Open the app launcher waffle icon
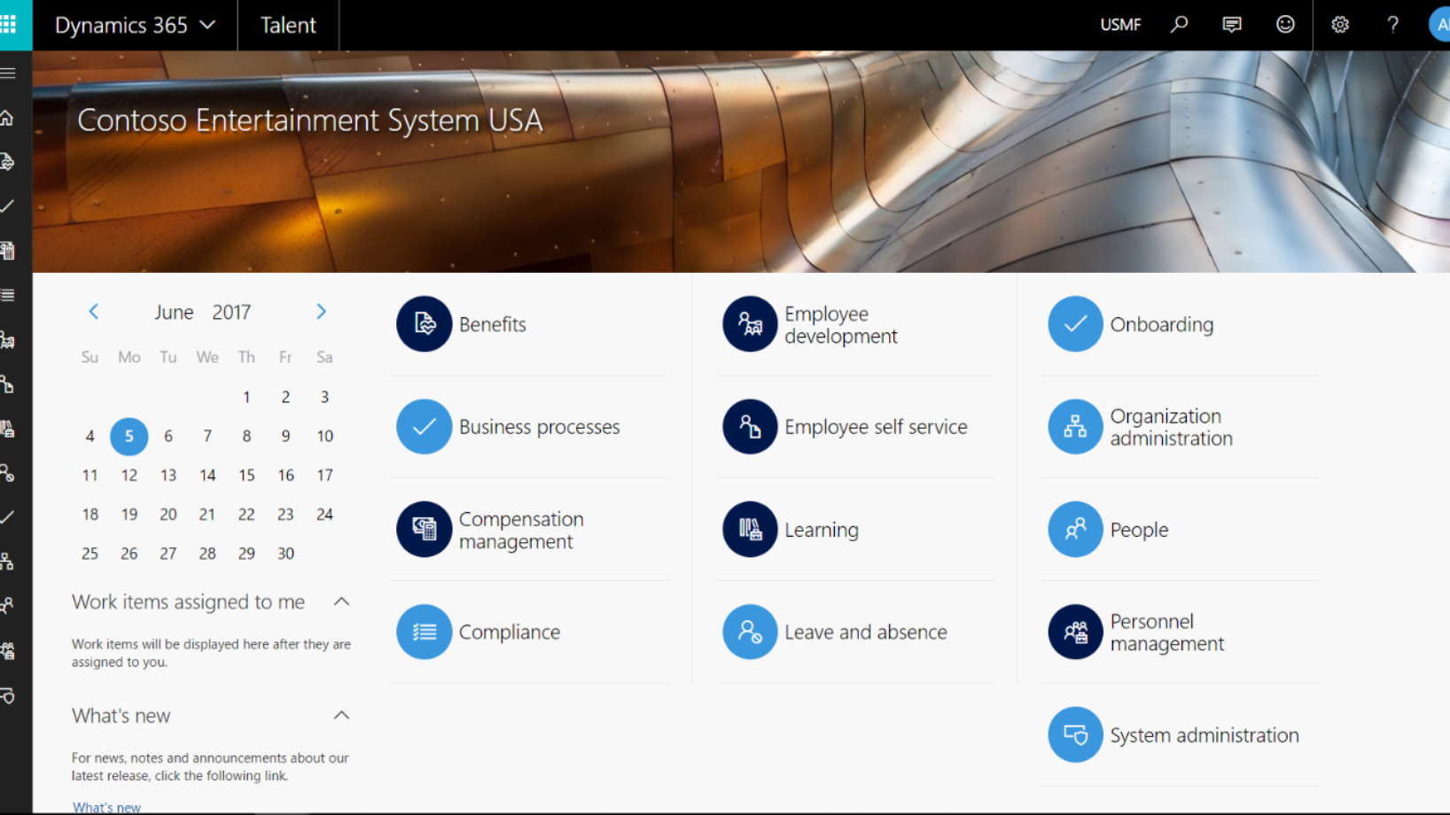The width and height of the screenshot is (1450, 815). tap(9, 25)
